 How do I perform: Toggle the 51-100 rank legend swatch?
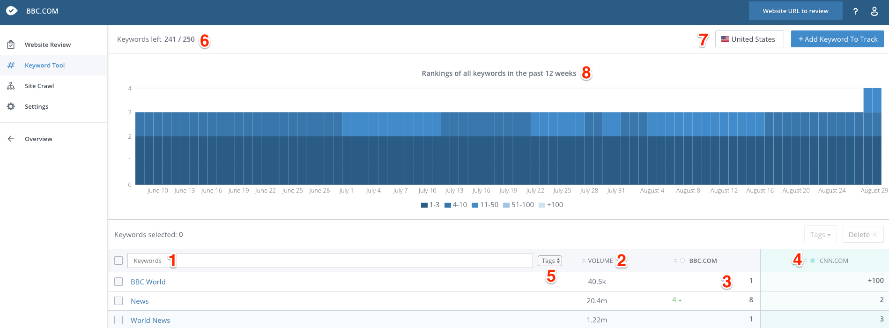(506, 205)
